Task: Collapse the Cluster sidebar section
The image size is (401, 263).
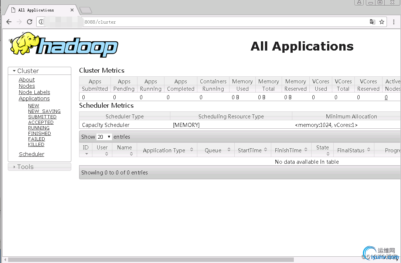Action: pyautogui.click(x=40, y=71)
